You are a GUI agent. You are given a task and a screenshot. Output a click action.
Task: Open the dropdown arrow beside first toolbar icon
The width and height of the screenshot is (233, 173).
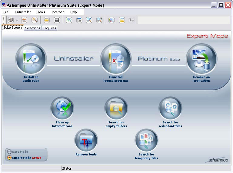pos(17,21)
